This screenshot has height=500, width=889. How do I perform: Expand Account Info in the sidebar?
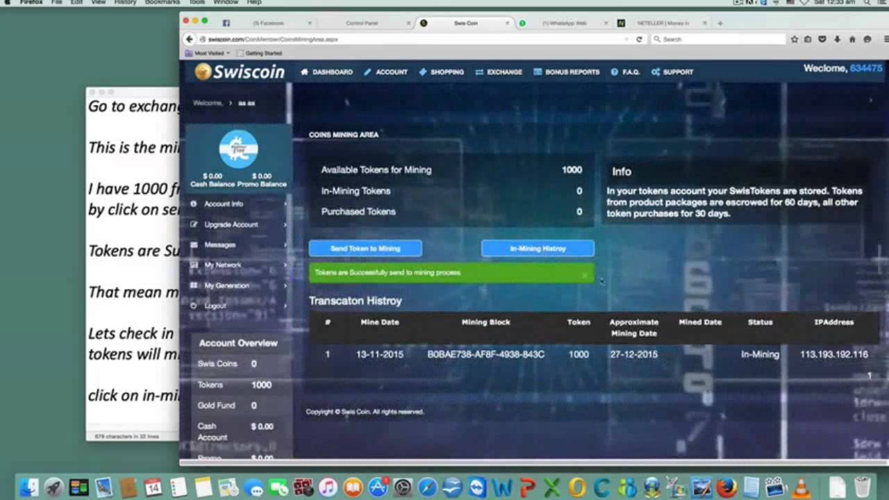[x=238, y=204]
